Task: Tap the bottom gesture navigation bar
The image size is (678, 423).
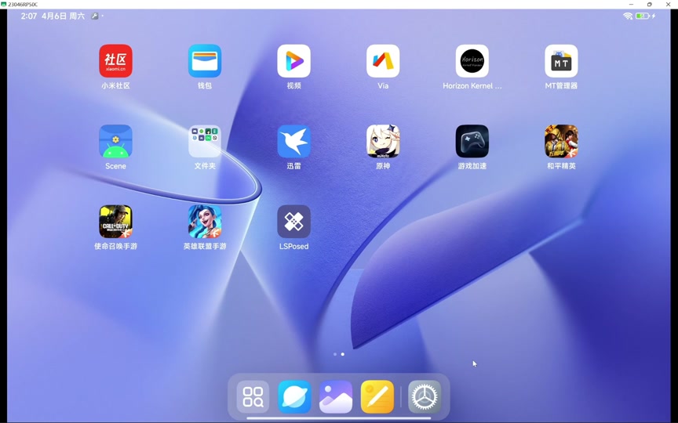Action: 338,418
